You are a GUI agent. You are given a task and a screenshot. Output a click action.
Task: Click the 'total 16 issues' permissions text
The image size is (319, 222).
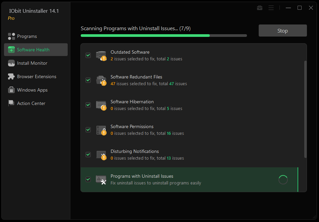(x=170, y=133)
